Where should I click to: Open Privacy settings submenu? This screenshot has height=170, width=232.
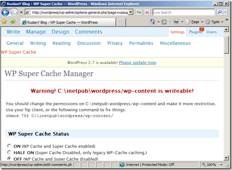[115, 43]
